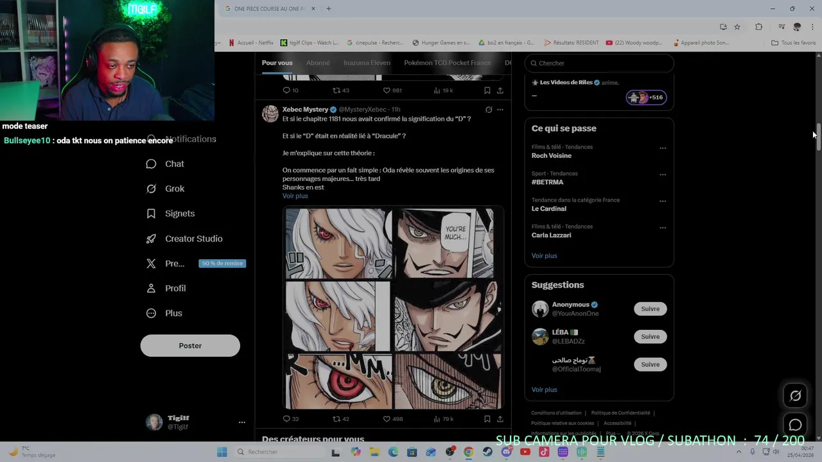Screen dimensions: 822x462
Task: Follow the @OfficialToomaj account
Action: [x=650, y=364]
